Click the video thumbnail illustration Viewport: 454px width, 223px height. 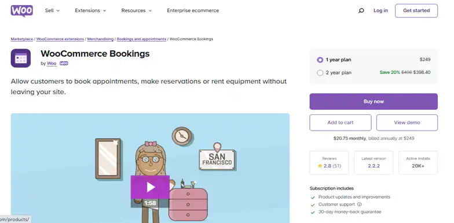tap(150, 168)
